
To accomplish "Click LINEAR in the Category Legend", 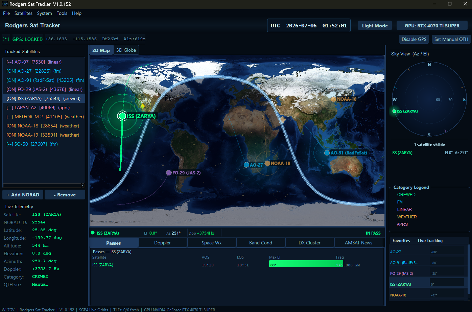I will [404, 210].
